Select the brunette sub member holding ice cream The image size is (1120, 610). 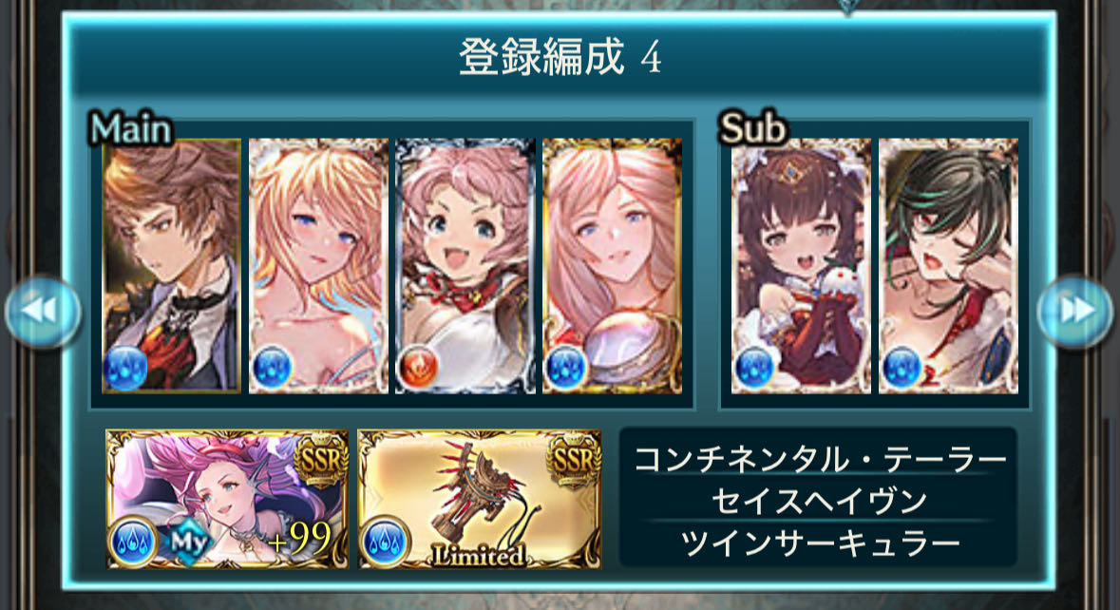click(x=801, y=266)
